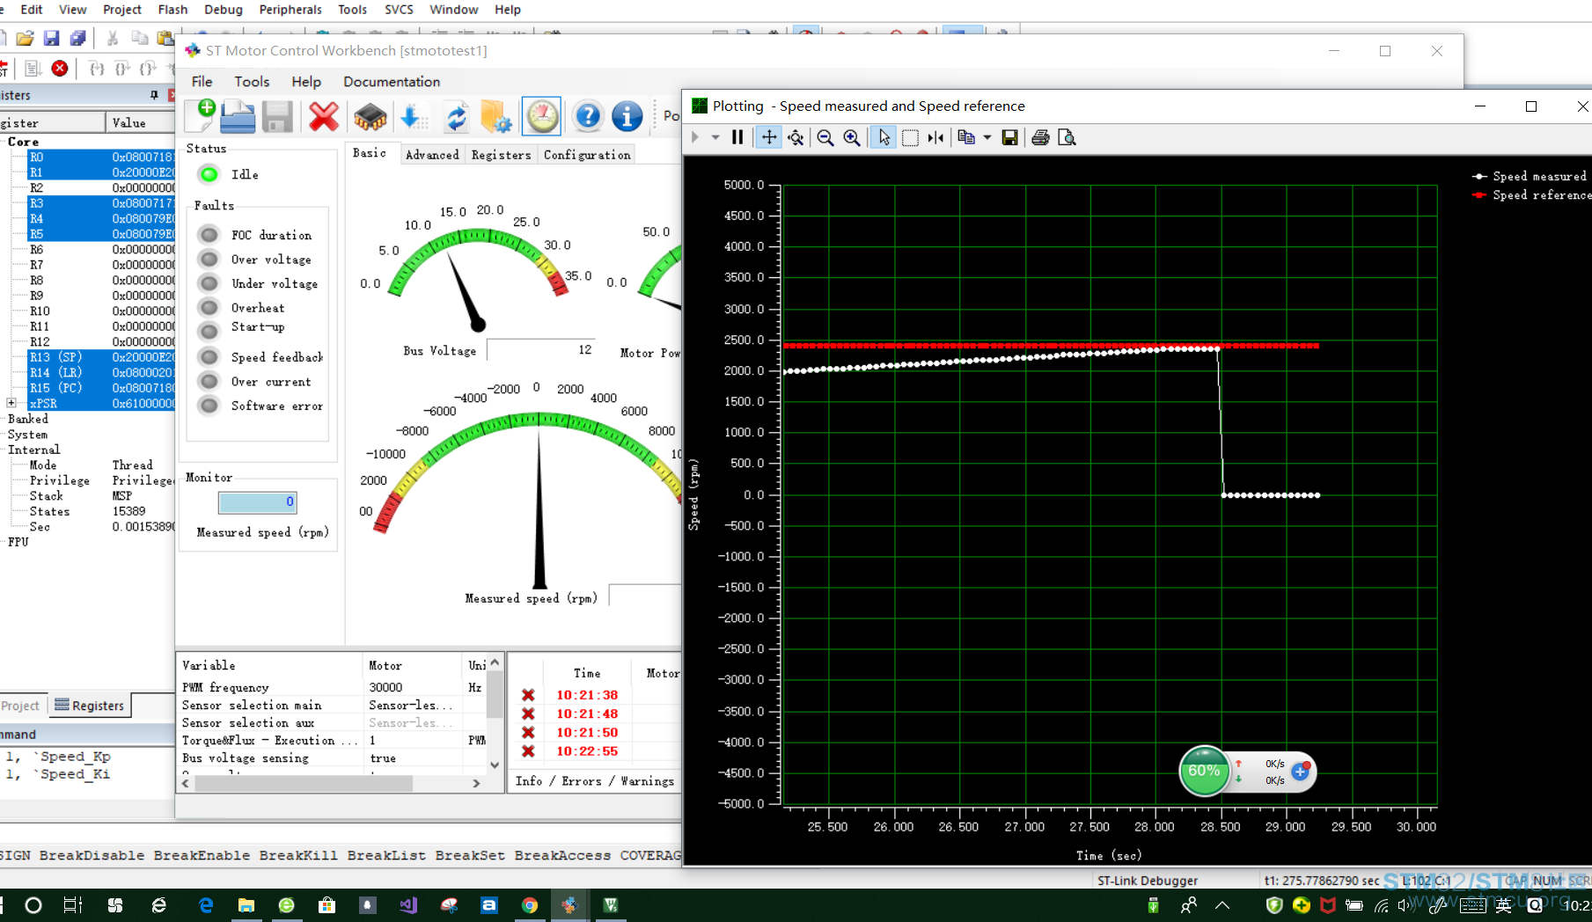
Task: Toggle the pan tool with four arrows in Plotting
Action: pos(769,137)
